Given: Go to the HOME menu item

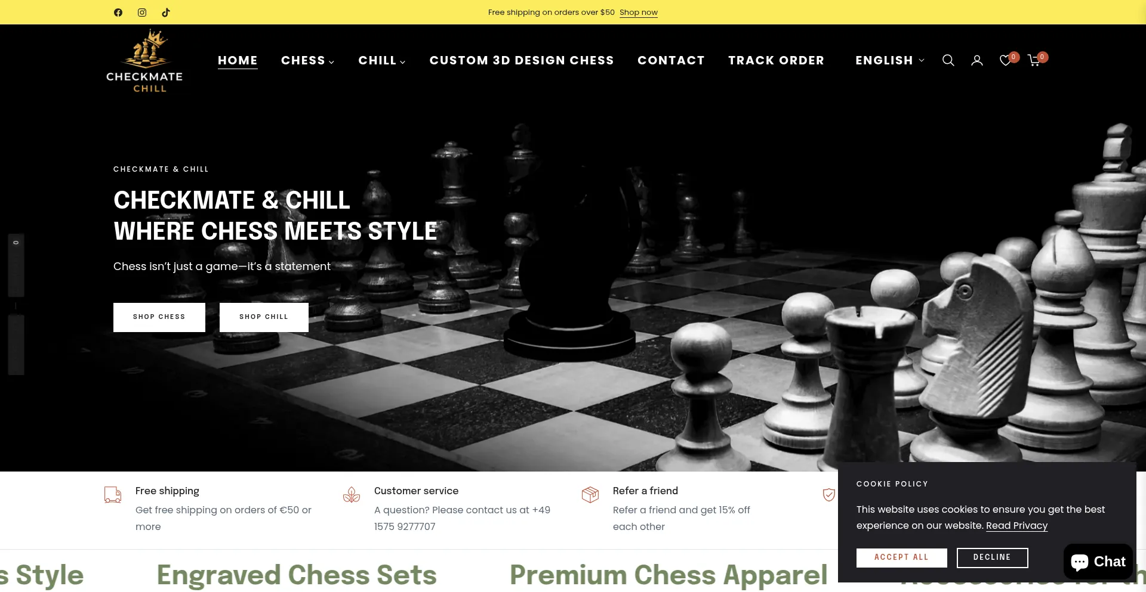Looking at the screenshot, I should (238, 60).
